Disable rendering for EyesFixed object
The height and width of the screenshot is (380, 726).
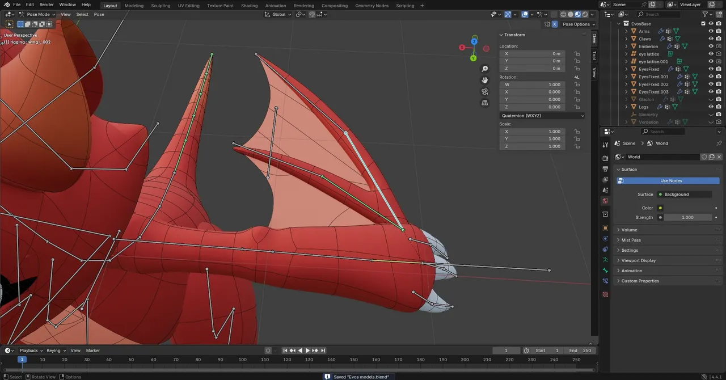click(x=718, y=69)
